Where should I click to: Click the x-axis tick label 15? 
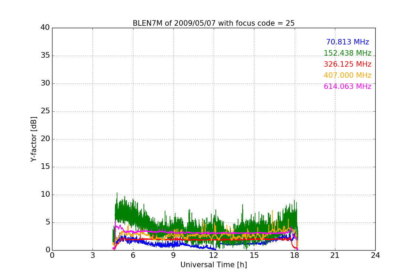tap(254, 255)
